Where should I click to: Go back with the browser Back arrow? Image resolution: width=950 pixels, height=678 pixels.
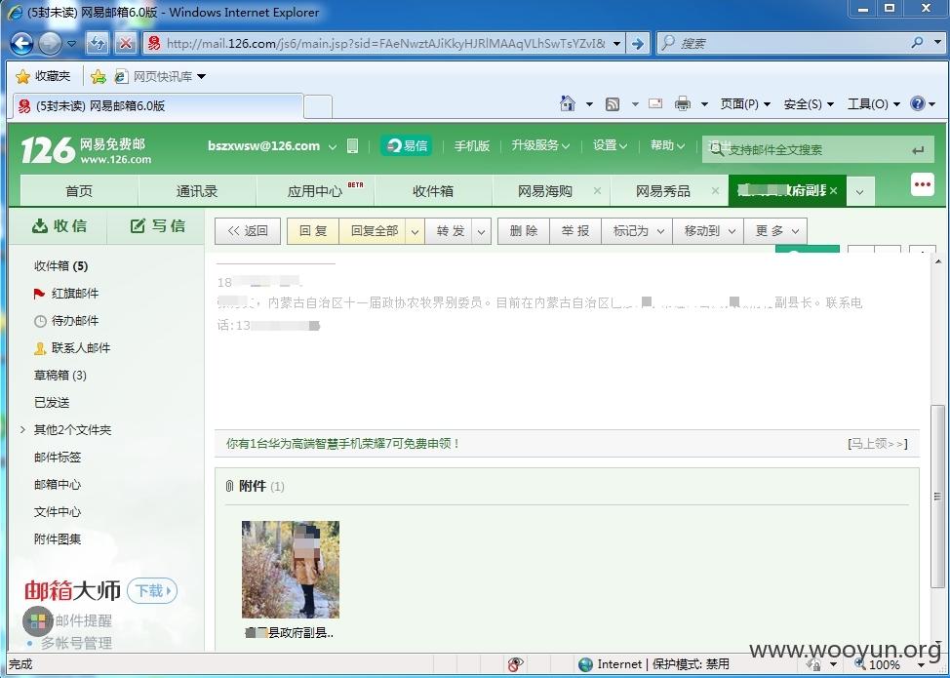22,43
